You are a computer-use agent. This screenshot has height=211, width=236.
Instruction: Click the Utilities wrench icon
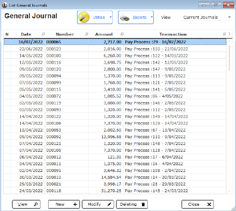click(x=84, y=17)
